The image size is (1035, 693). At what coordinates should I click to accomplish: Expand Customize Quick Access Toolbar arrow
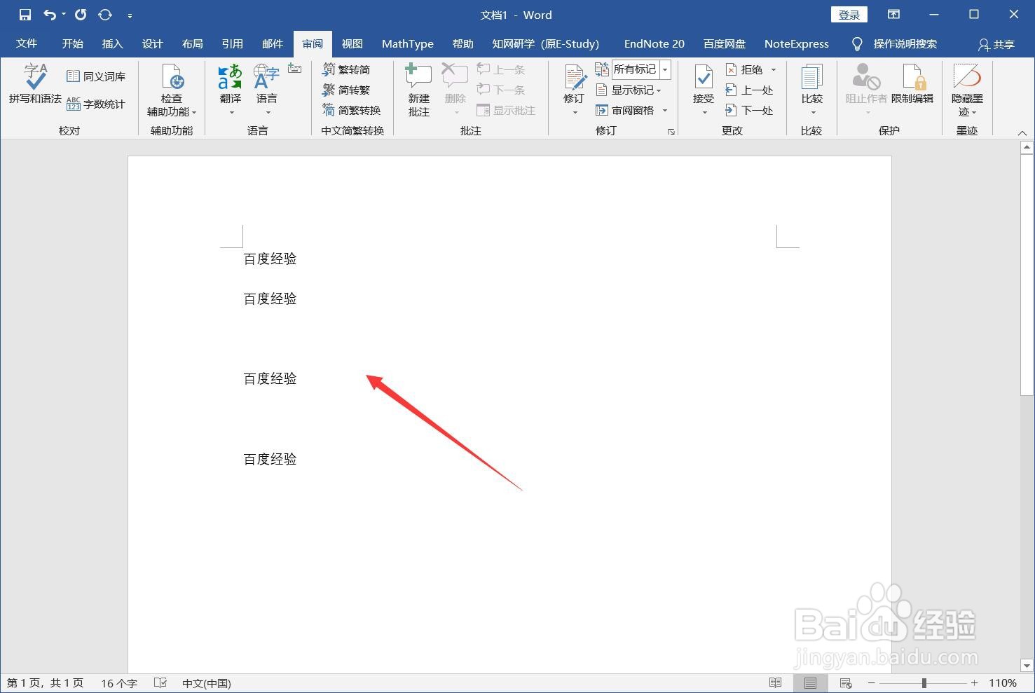[130, 15]
